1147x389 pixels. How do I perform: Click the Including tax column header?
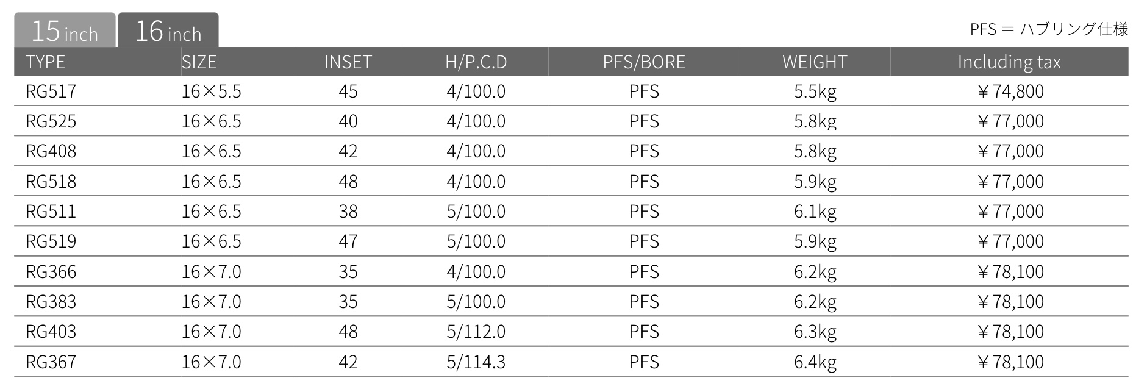1009,62
